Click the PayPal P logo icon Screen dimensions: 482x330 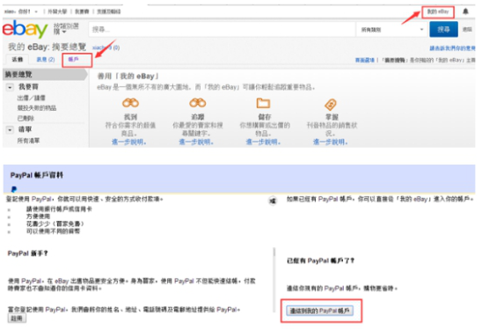pos(14,189)
